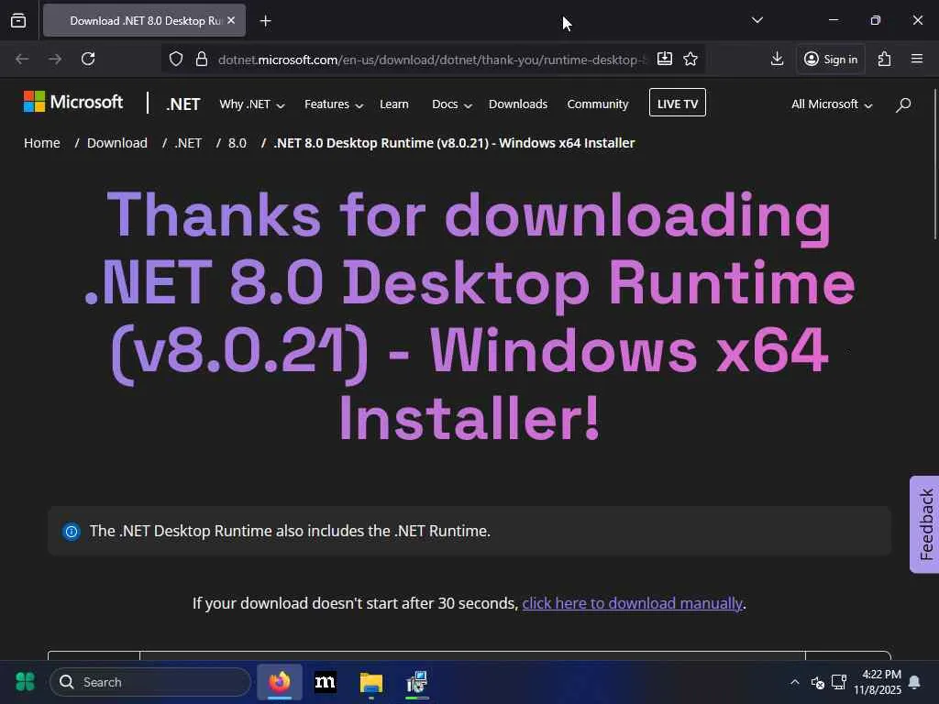This screenshot has height=704, width=939.
Task: Switch to Firefox in the taskbar
Action: tap(280, 682)
